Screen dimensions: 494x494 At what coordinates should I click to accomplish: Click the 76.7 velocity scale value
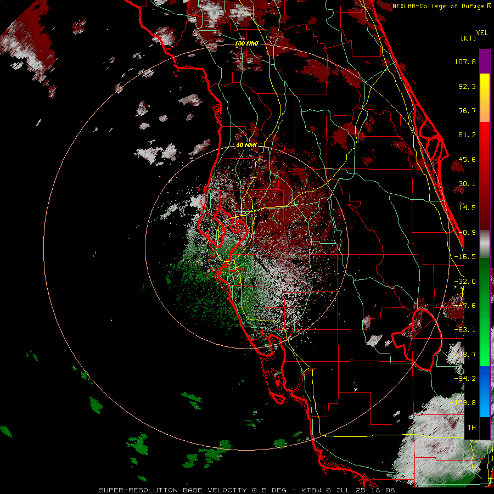pos(467,110)
